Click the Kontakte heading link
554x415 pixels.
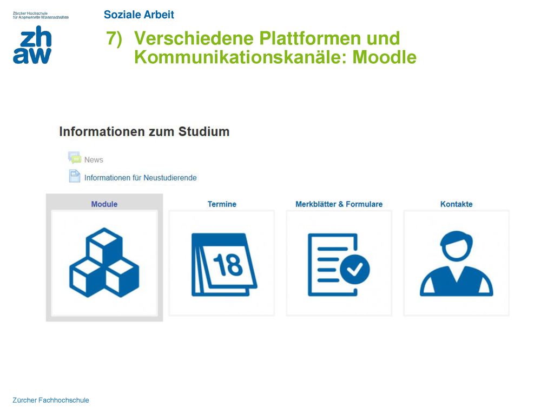[x=457, y=204]
